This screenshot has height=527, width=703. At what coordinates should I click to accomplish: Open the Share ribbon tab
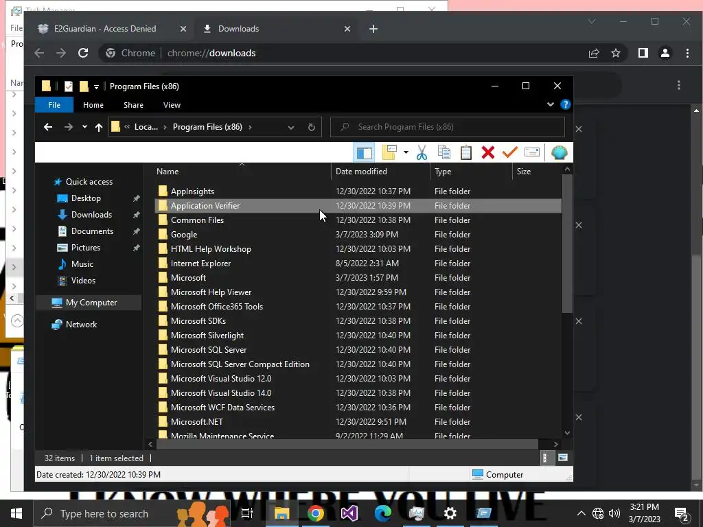pos(133,105)
